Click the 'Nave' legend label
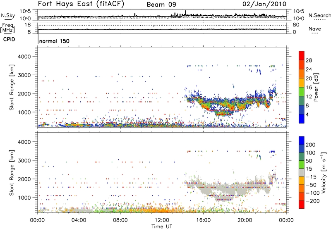Viewport: 331px width, 229px height. pos(315,29)
